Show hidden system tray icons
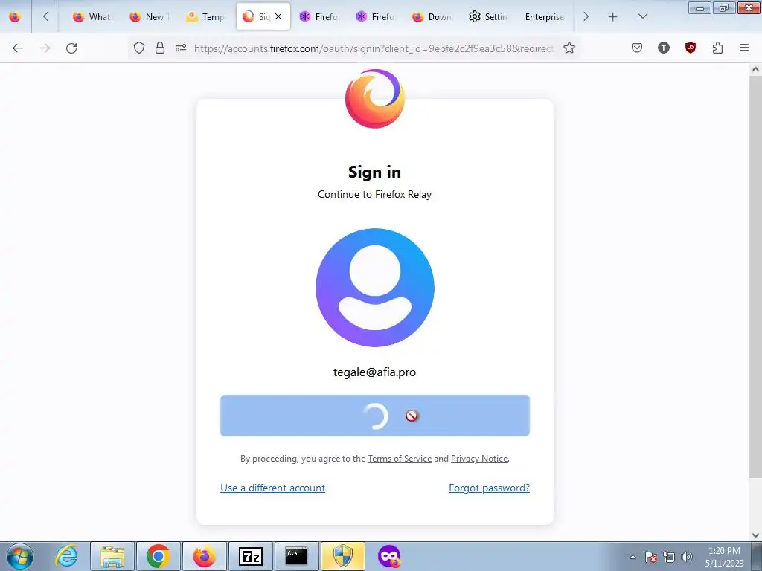The height and width of the screenshot is (571, 762). point(633,557)
